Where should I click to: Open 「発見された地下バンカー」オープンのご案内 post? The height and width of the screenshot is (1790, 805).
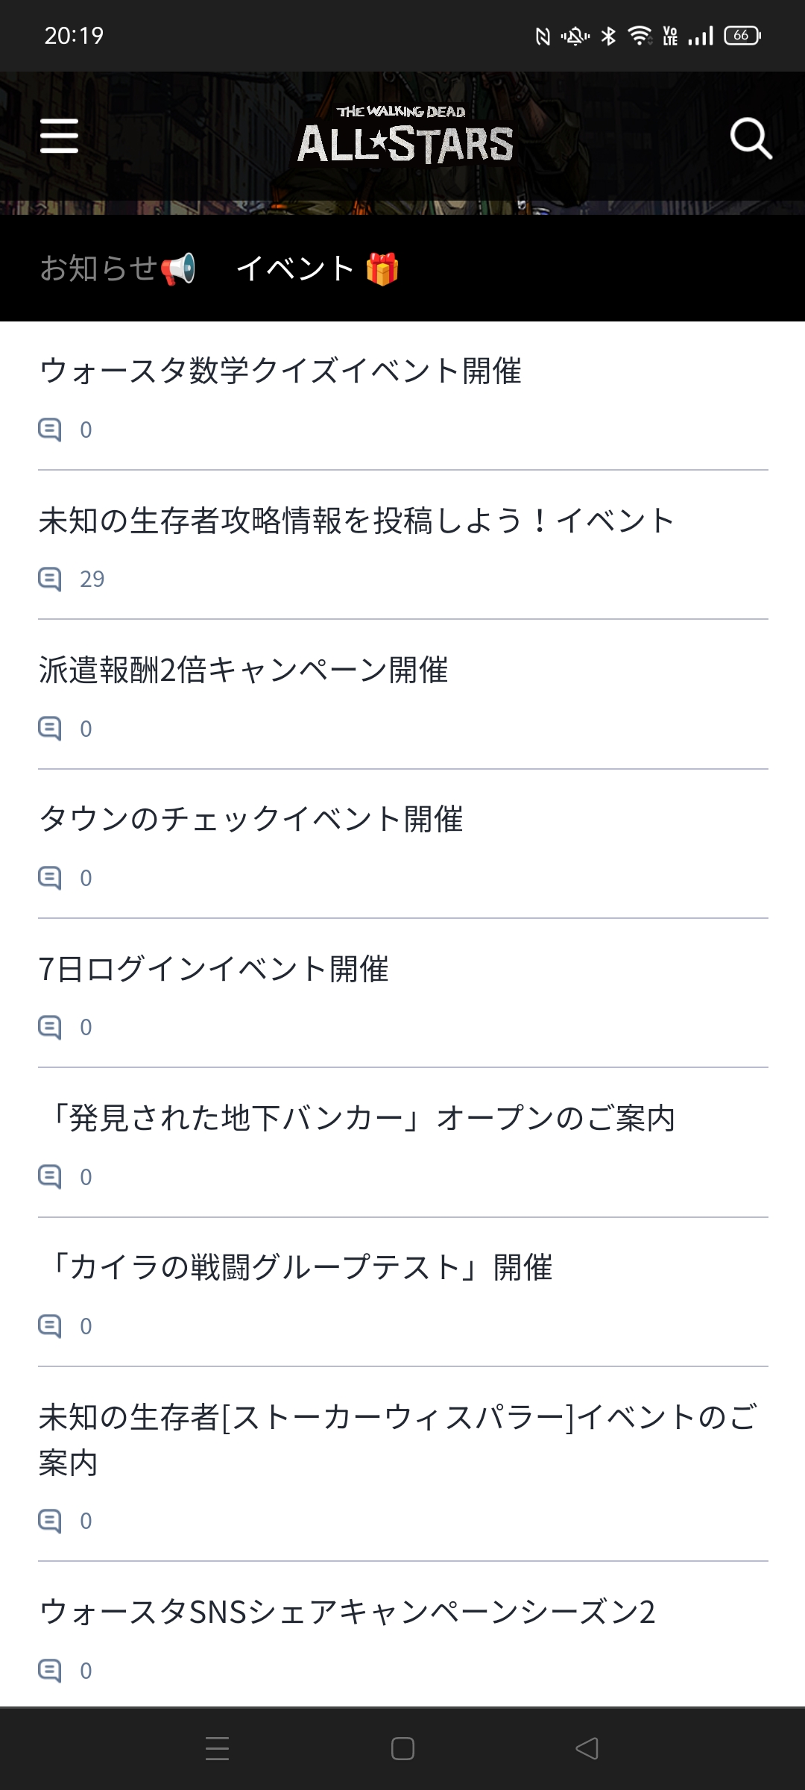pos(358,1118)
